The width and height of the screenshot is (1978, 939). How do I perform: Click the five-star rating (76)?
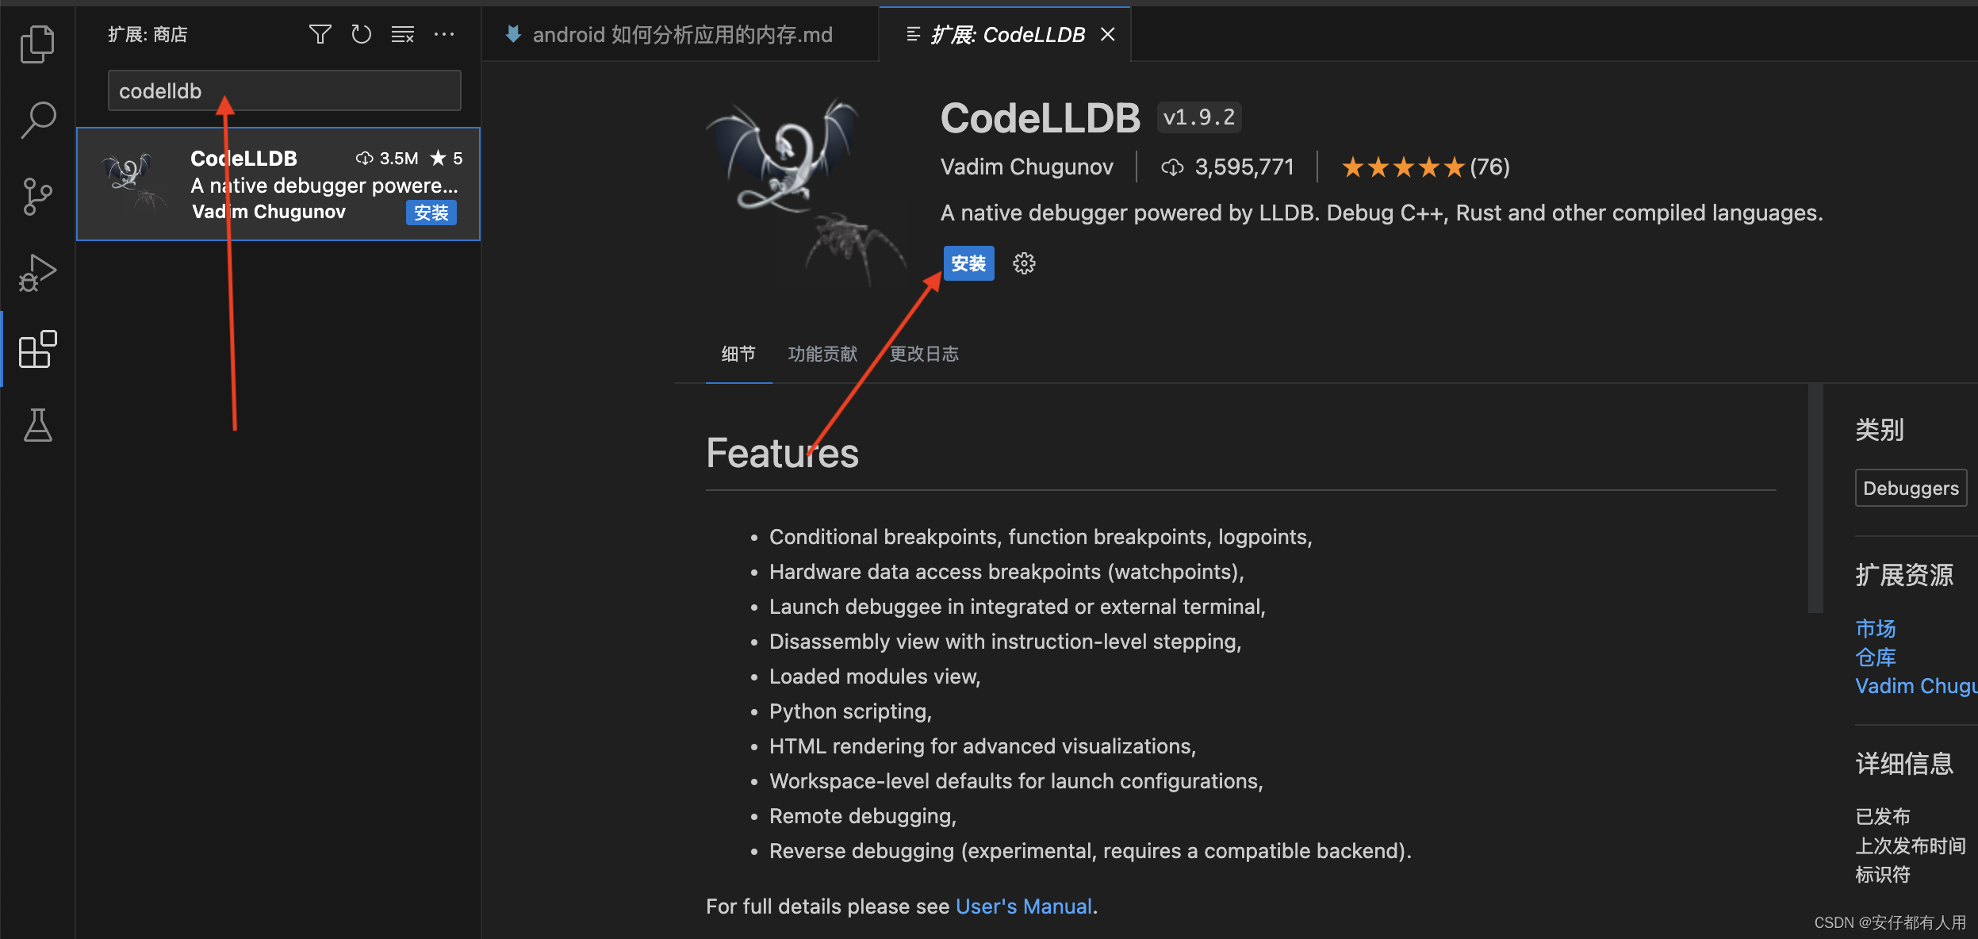(x=1425, y=167)
